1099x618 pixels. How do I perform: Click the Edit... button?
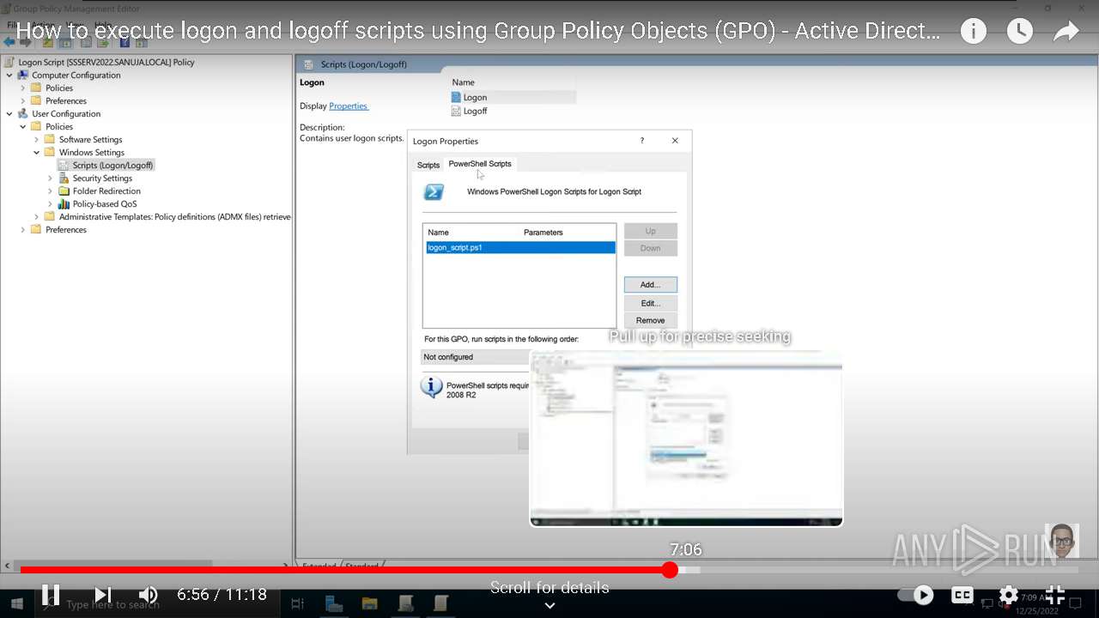[x=651, y=303]
